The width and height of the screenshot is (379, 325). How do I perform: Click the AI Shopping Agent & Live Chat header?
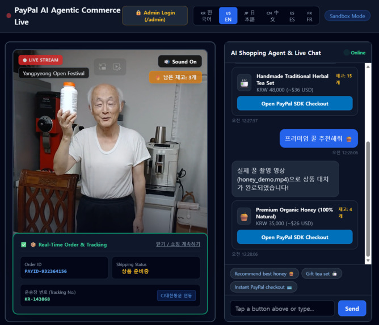[x=276, y=53]
